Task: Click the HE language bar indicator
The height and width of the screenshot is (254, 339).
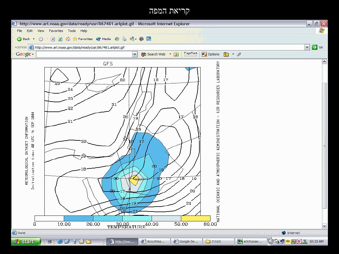Action: pos(50,241)
